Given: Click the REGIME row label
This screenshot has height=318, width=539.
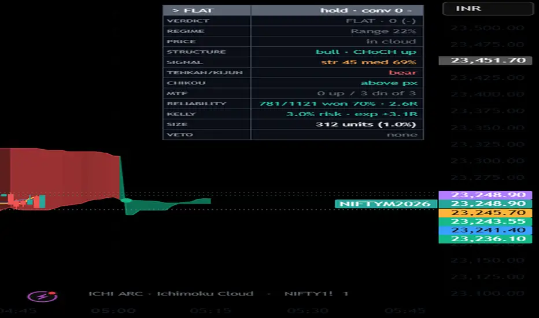Looking at the screenshot, I should 186,31.
